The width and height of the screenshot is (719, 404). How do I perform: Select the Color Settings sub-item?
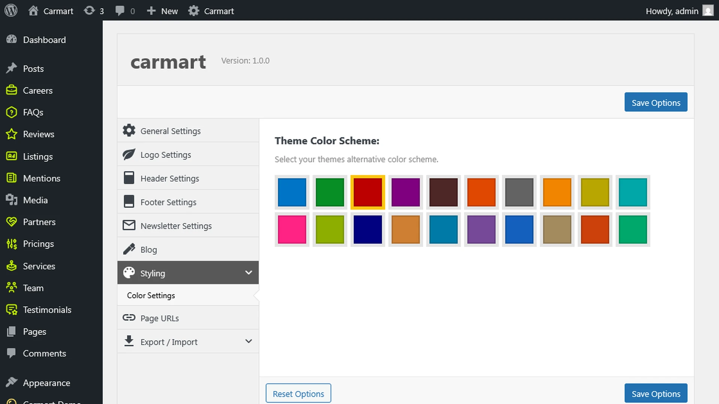188,295
